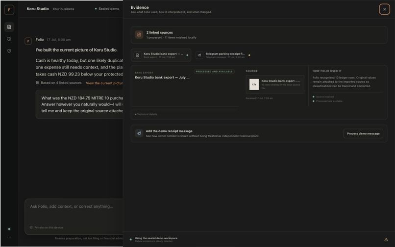Viewport: 395px width, 247px height.
Task: Click the Koru Studio business name
Action: 38,8
